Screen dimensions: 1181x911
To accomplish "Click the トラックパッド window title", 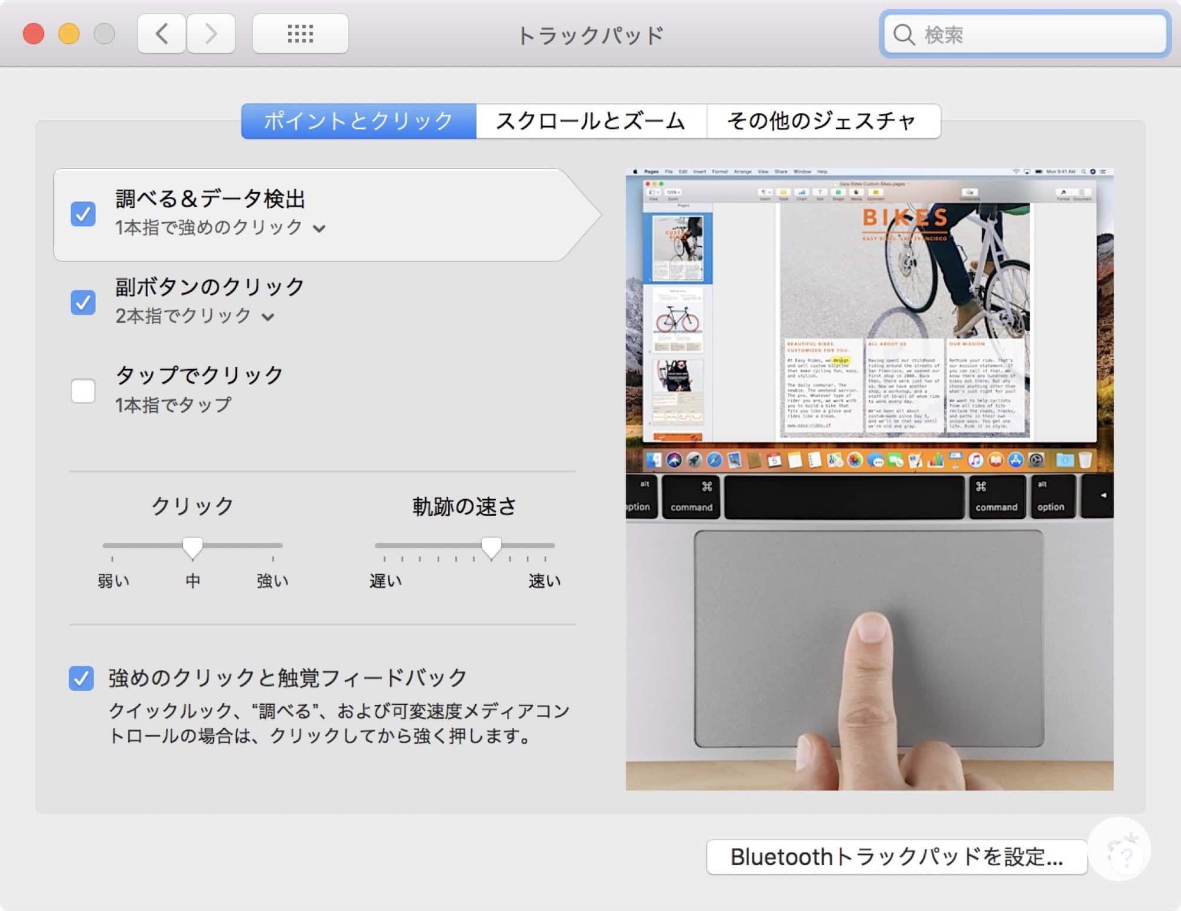I will (590, 35).
